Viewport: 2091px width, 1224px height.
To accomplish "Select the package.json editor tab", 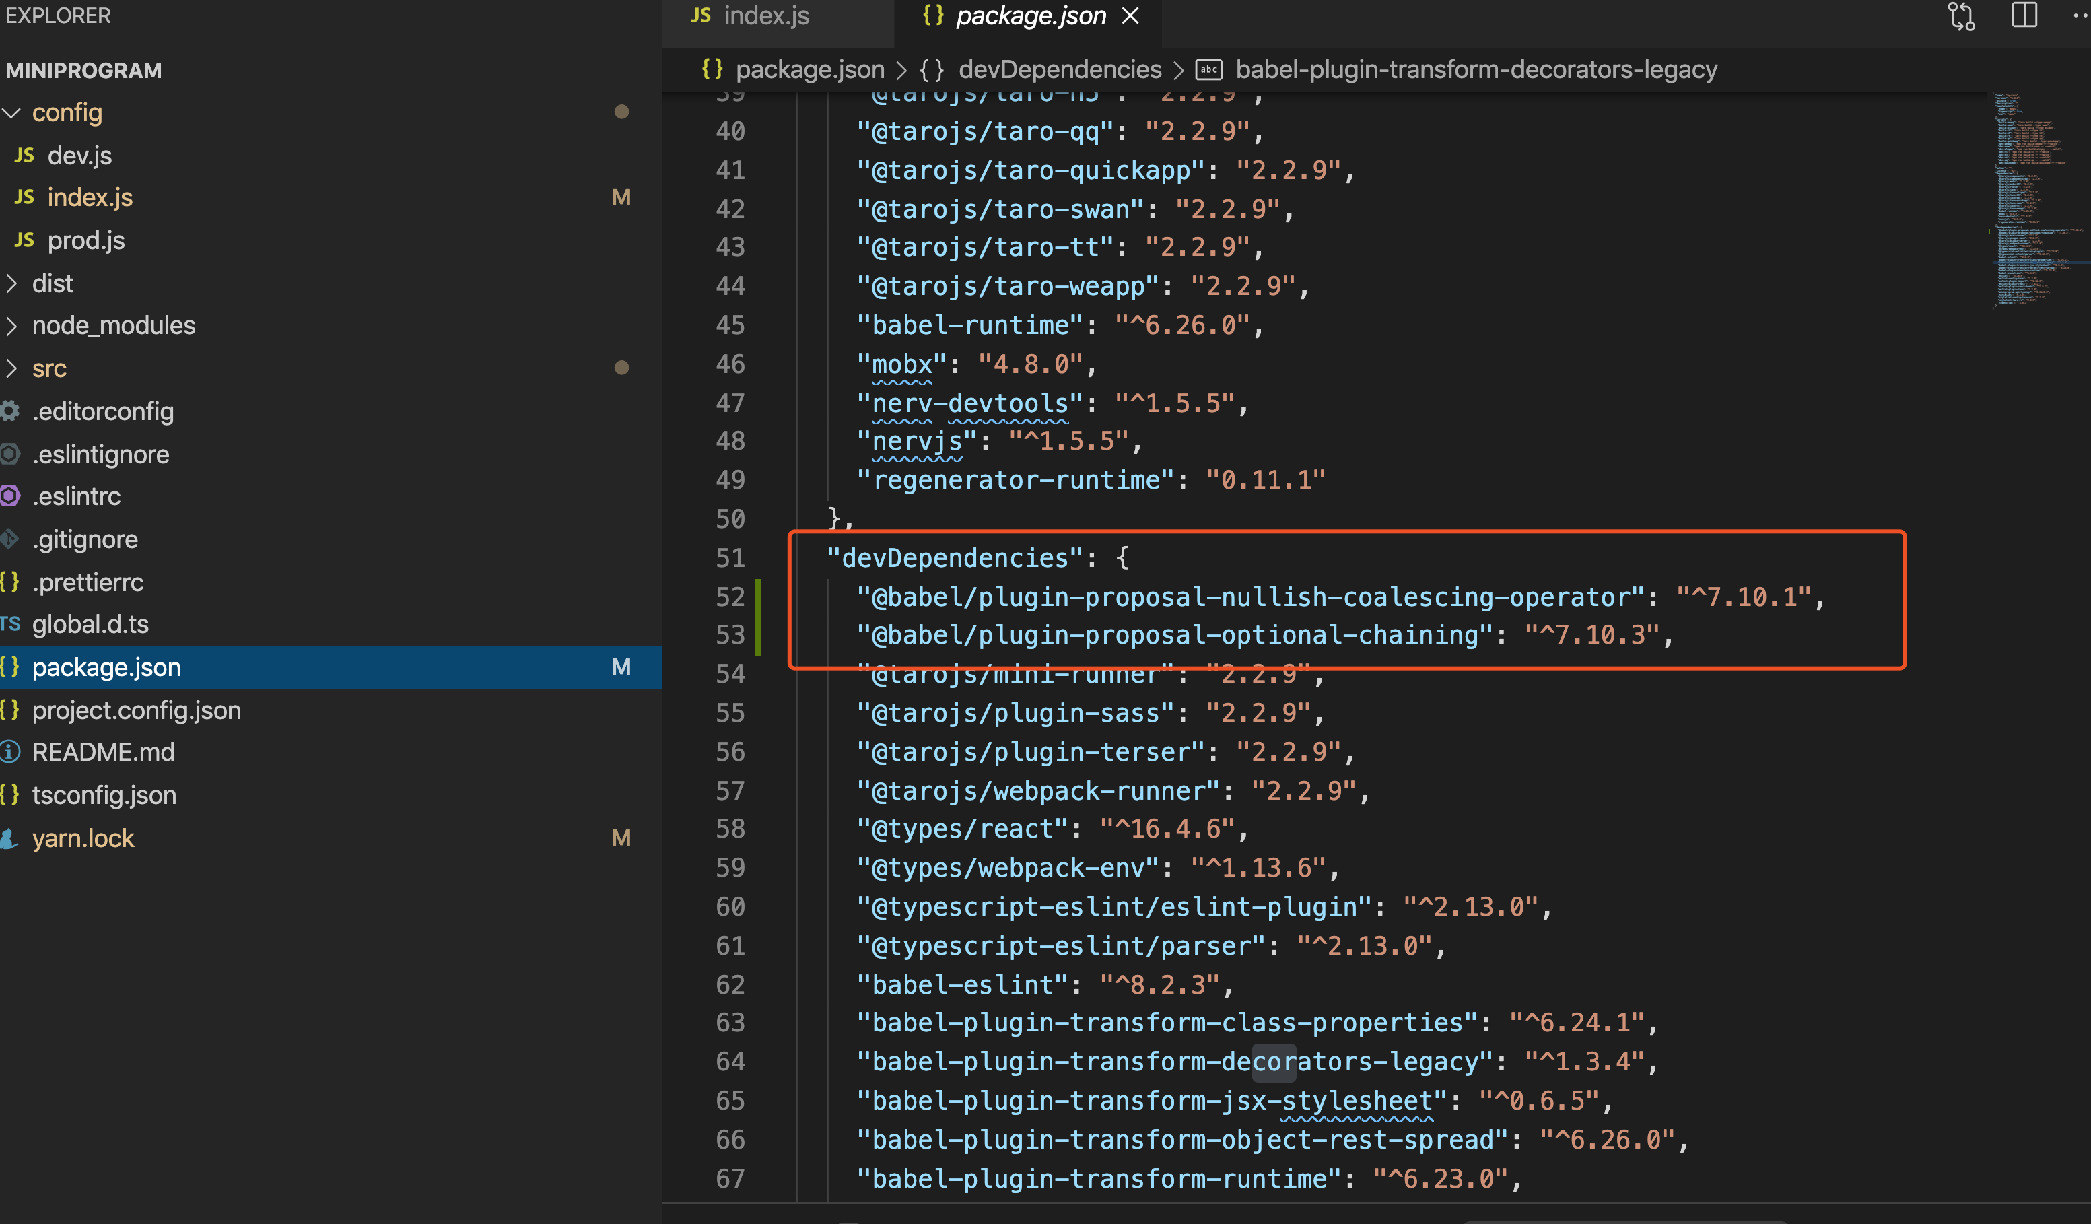I will (x=1030, y=15).
